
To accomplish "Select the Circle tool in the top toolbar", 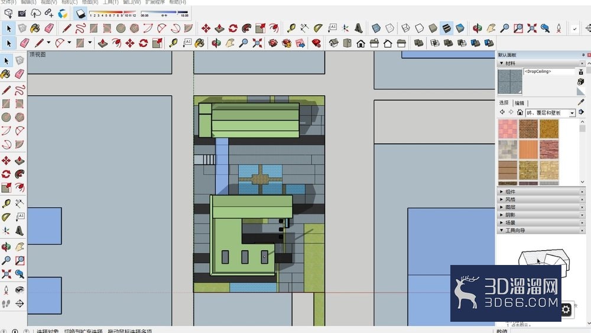I will [121, 28].
